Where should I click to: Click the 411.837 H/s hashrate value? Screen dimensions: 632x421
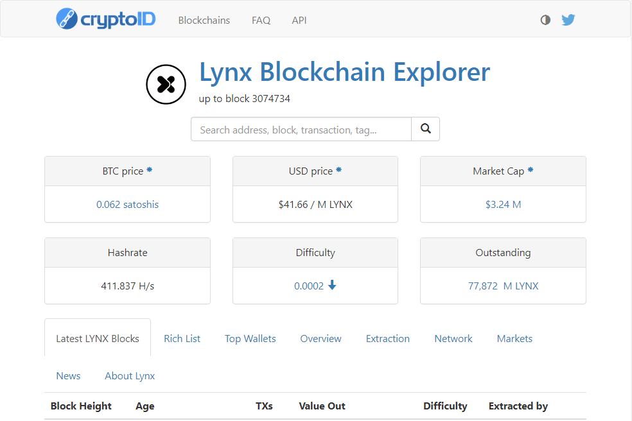tap(127, 286)
